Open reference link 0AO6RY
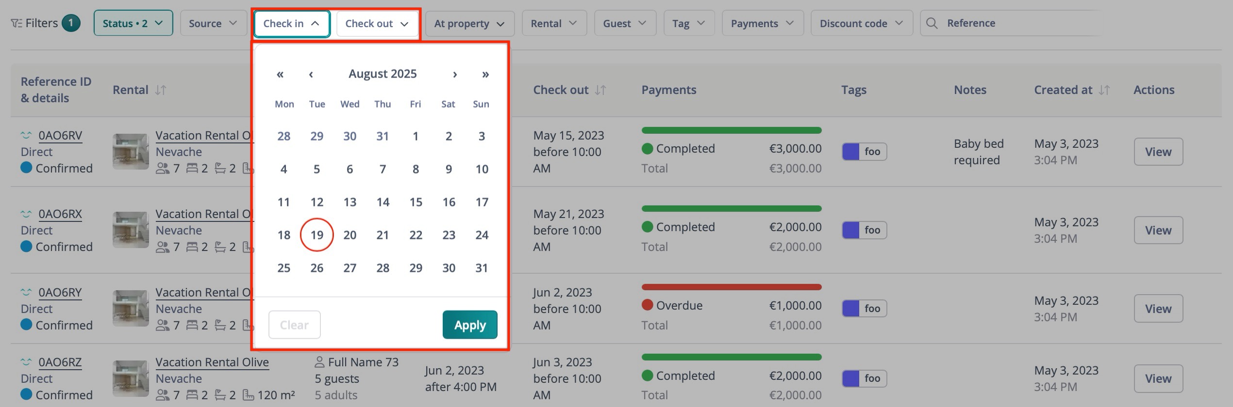The width and height of the screenshot is (1233, 407). pyautogui.click(x=60, y=292)
